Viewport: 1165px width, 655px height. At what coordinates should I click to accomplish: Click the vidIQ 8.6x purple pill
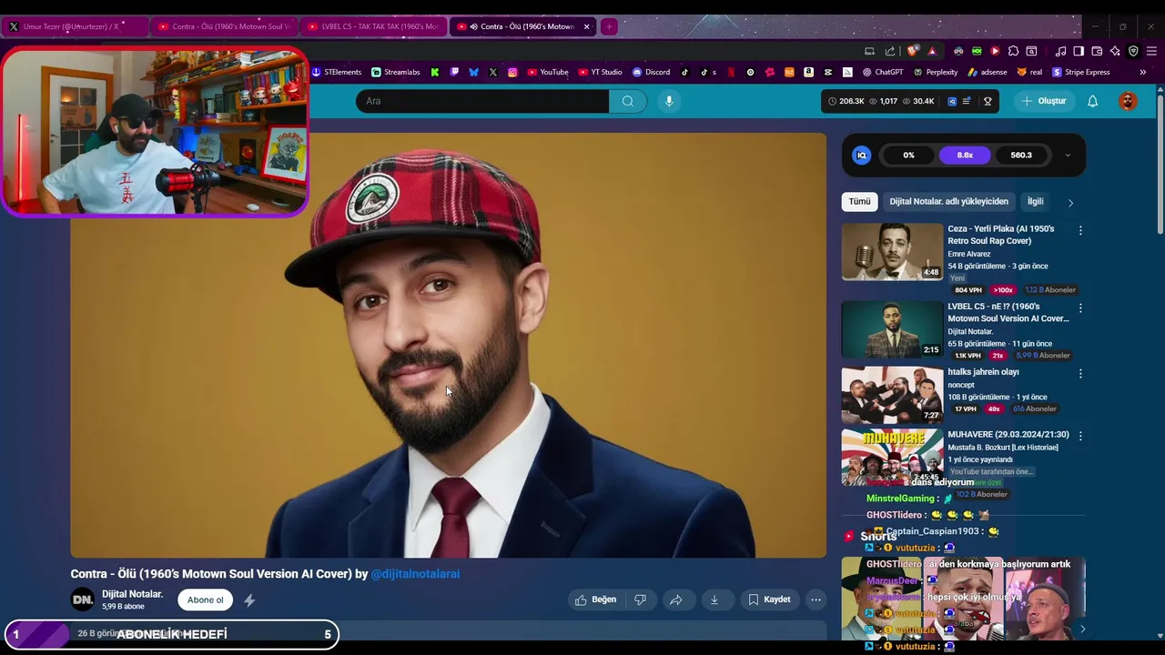[x=965, y=156]
